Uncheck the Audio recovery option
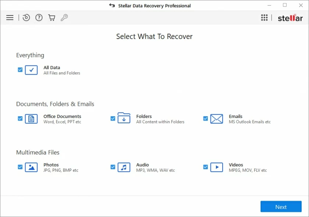Screen dimensions: 309x217 (113, 167)
